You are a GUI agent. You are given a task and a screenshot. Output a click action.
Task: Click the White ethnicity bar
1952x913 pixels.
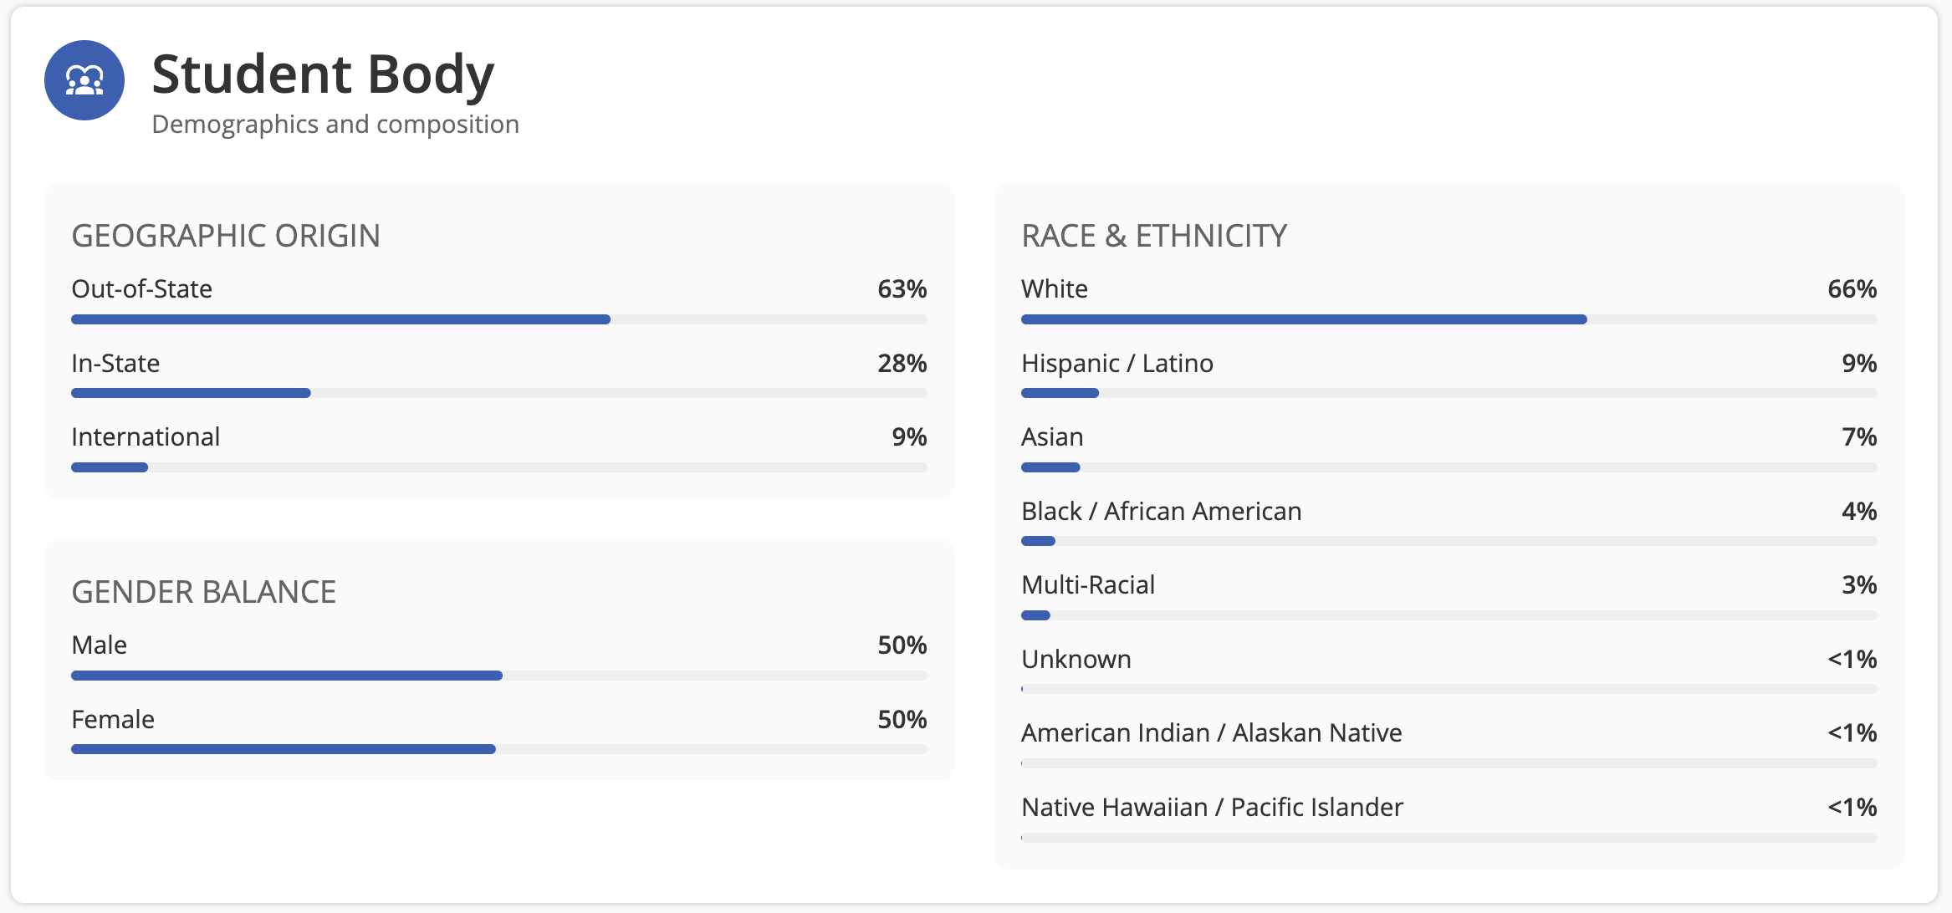click(x=1449, y=319)
